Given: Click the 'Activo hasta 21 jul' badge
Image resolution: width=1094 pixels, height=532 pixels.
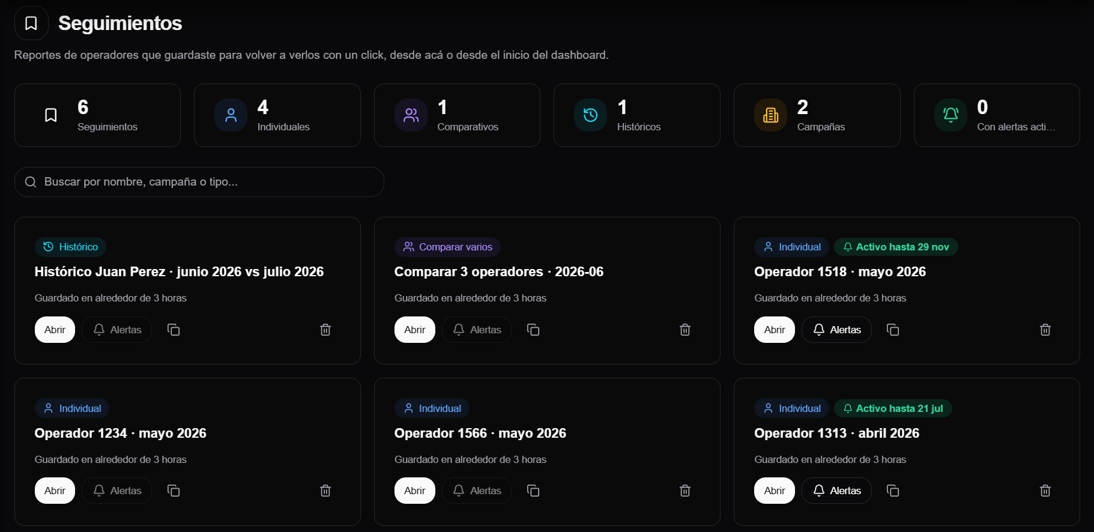Looking at the screenshot, I should tap(893, 408).
